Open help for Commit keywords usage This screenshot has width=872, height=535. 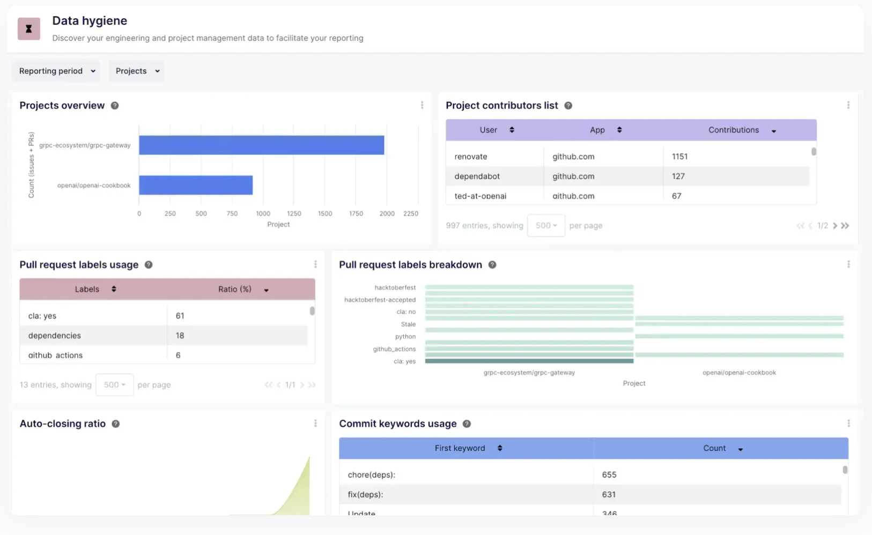pyautogui.click(x=467, y=424)
